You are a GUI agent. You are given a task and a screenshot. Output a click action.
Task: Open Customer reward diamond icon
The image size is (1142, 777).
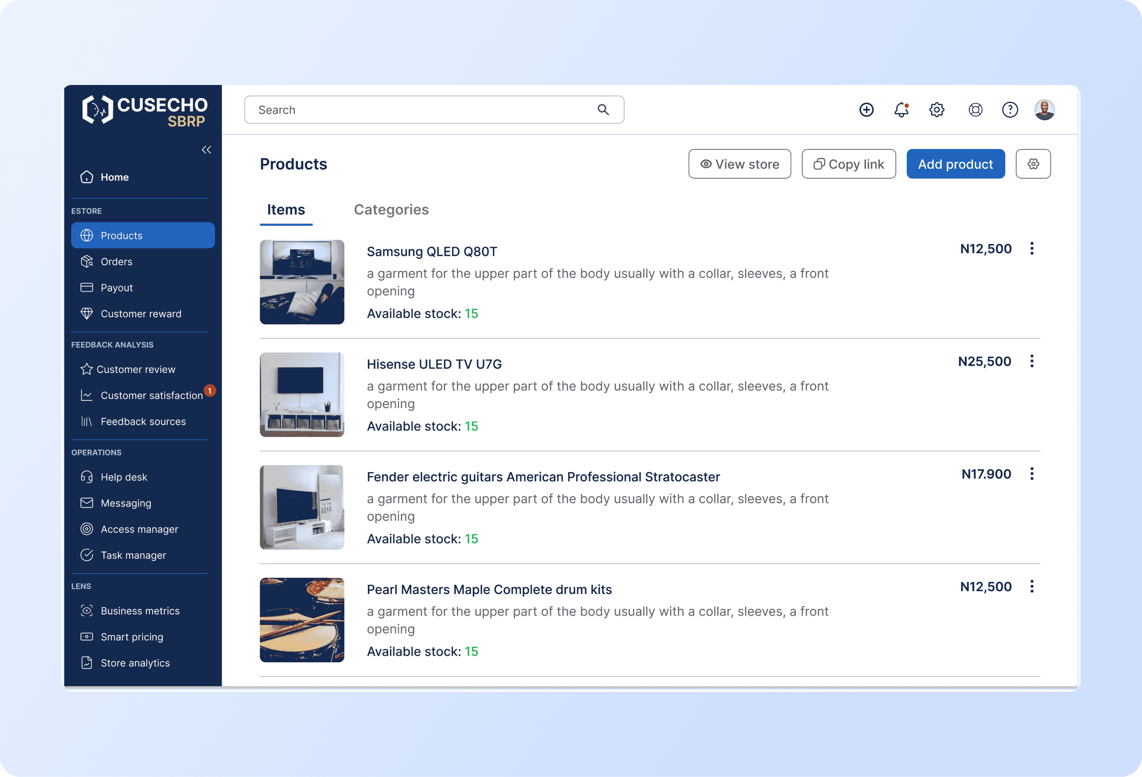click(x=87, y=314)
